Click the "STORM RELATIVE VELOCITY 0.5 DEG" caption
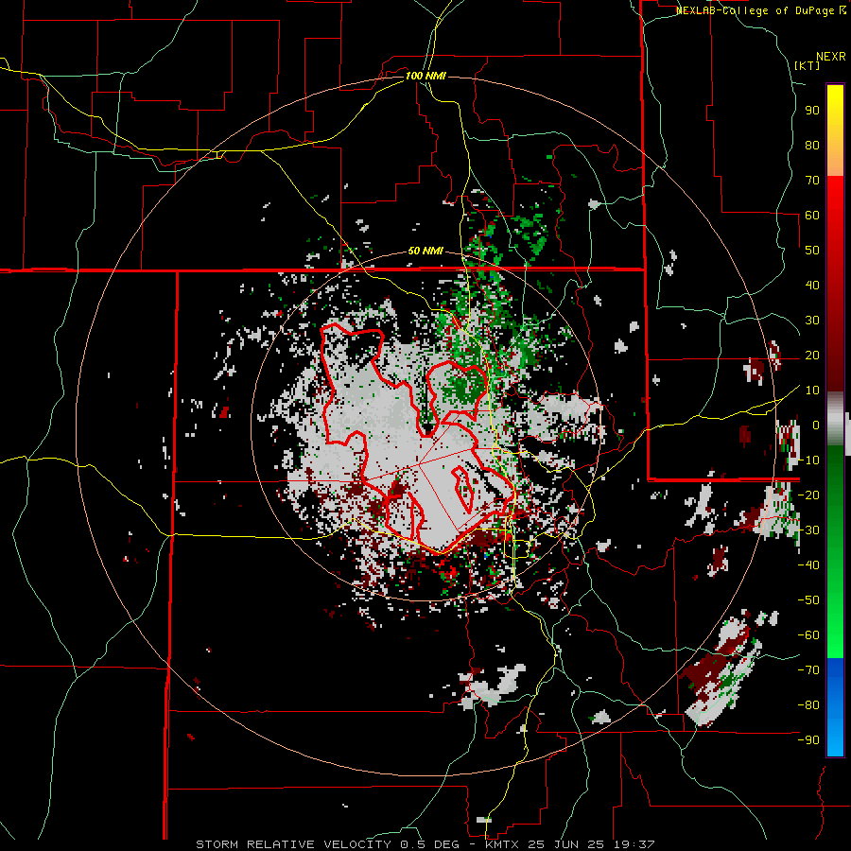Image resolution: width=851 pixels, height=851 pixels. click(x=327, y=844)
